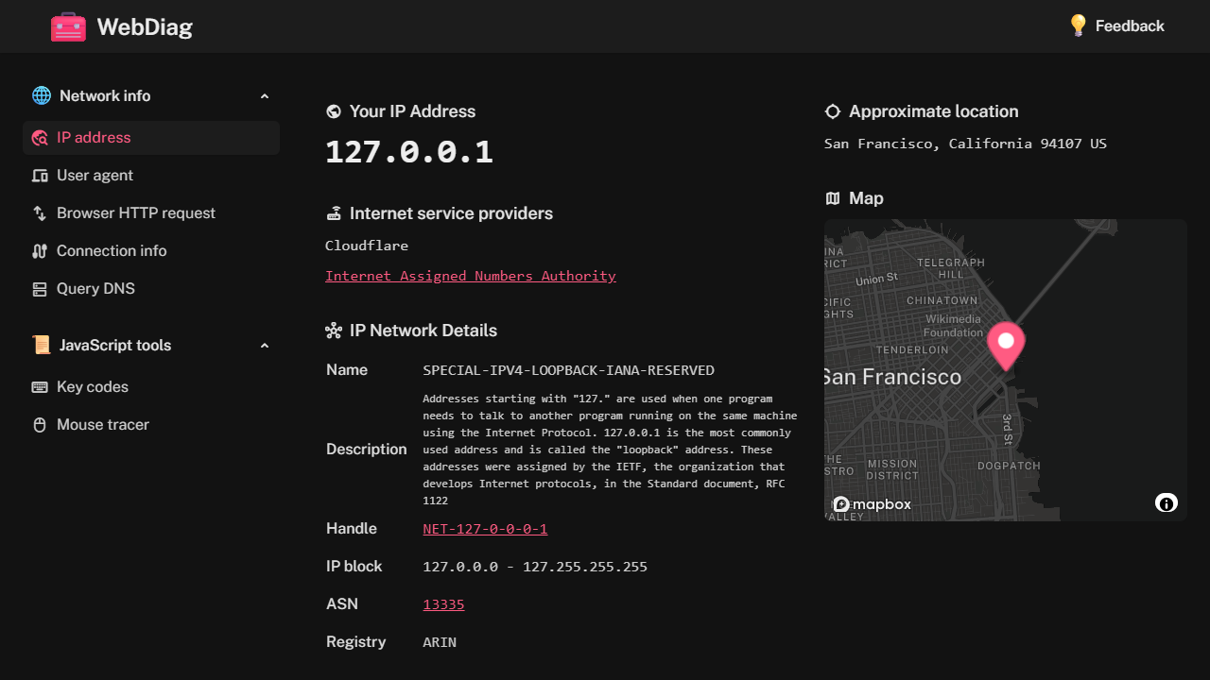Open the NET-127-0-0-0-1 handle link
The width and height of the screenshot is (1210, 680).
[485, 529]
